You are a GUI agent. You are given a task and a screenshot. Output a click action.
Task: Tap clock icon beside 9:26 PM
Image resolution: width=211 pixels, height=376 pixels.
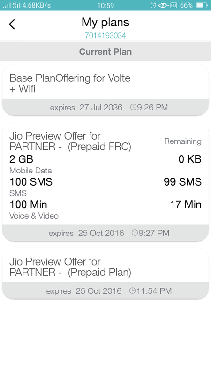[133, 107]
